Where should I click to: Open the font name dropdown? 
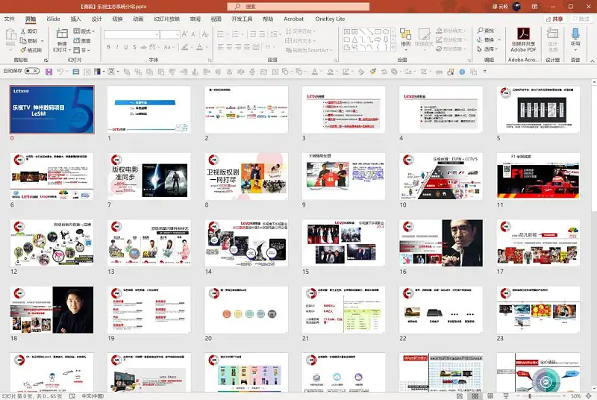point(157,34)
